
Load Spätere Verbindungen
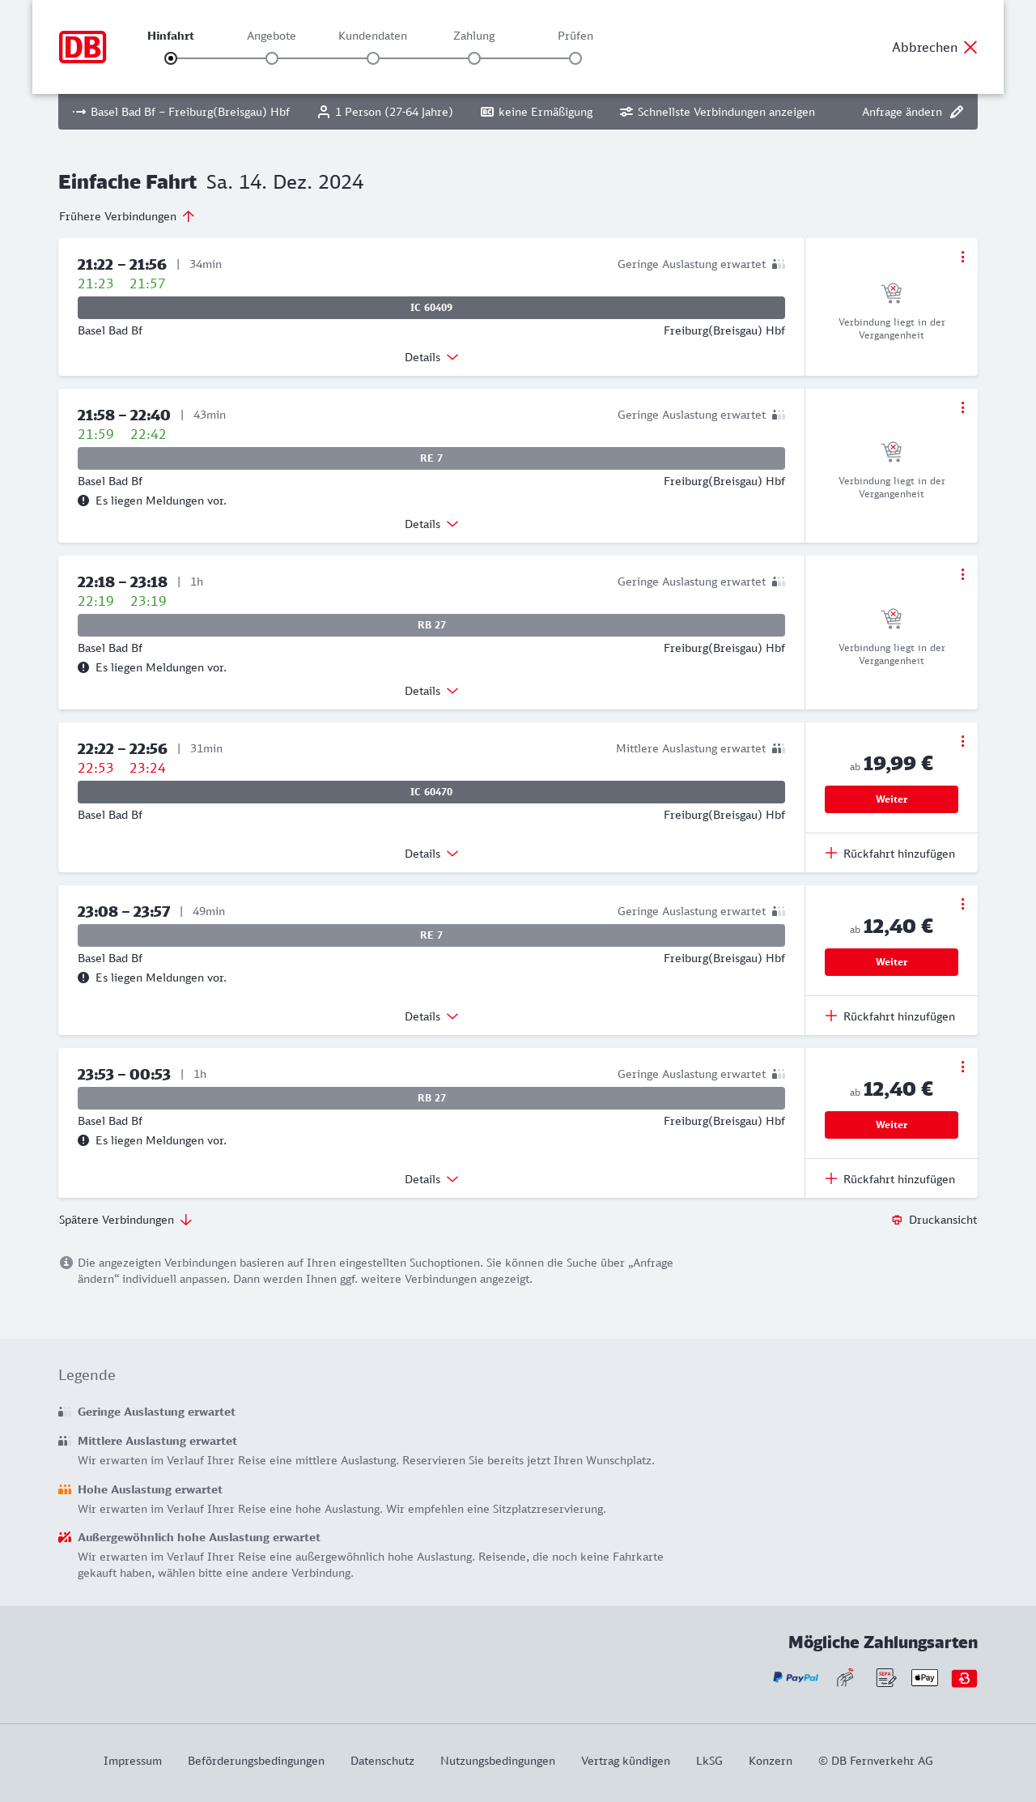point(125,1220)
